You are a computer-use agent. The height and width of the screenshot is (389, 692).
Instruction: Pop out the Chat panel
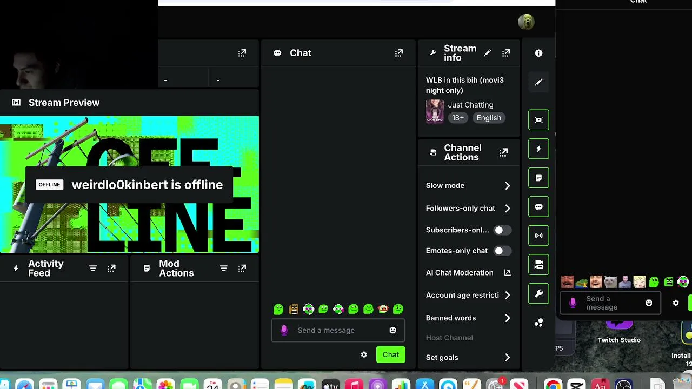(398, 53)
